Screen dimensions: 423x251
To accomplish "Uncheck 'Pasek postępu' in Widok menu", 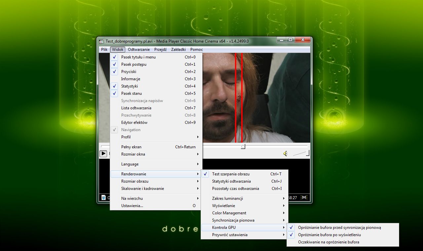I will [155, 64].
